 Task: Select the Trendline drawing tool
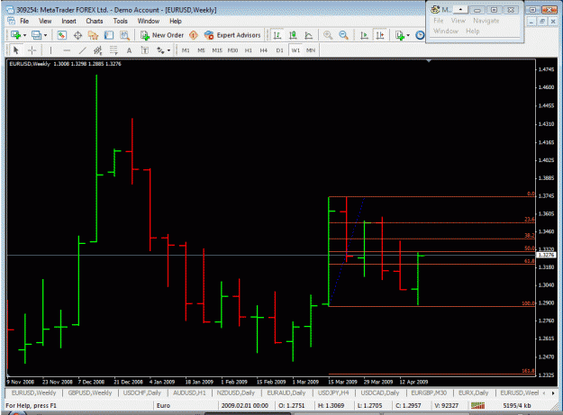82,50
